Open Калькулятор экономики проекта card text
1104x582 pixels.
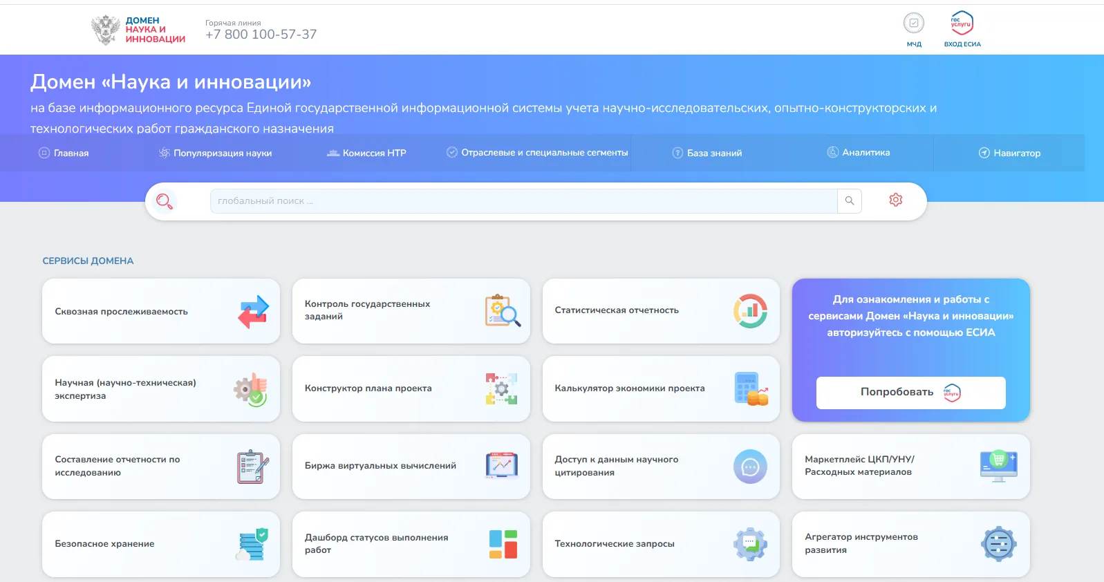(x=630, y=388)
